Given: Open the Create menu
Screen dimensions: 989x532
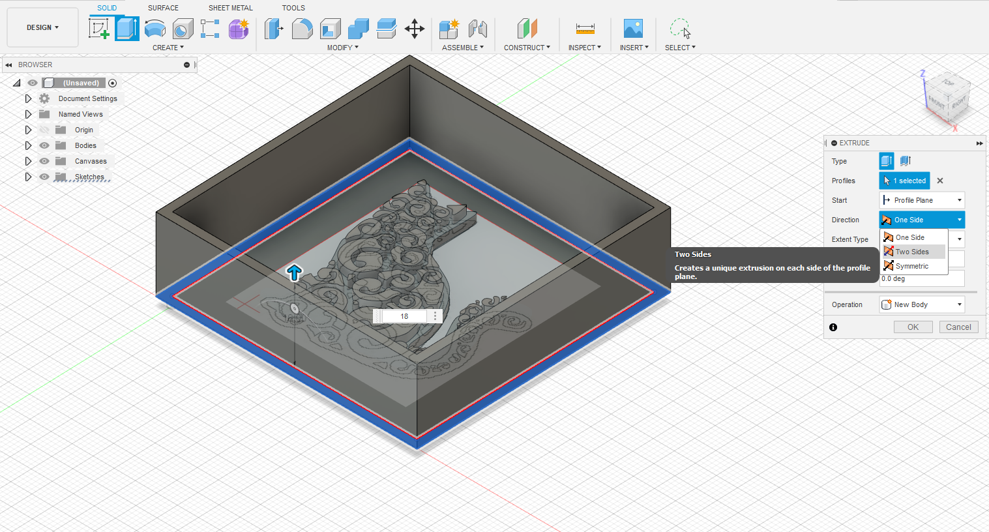Looking at the screenshot, I should pos(168,48).
